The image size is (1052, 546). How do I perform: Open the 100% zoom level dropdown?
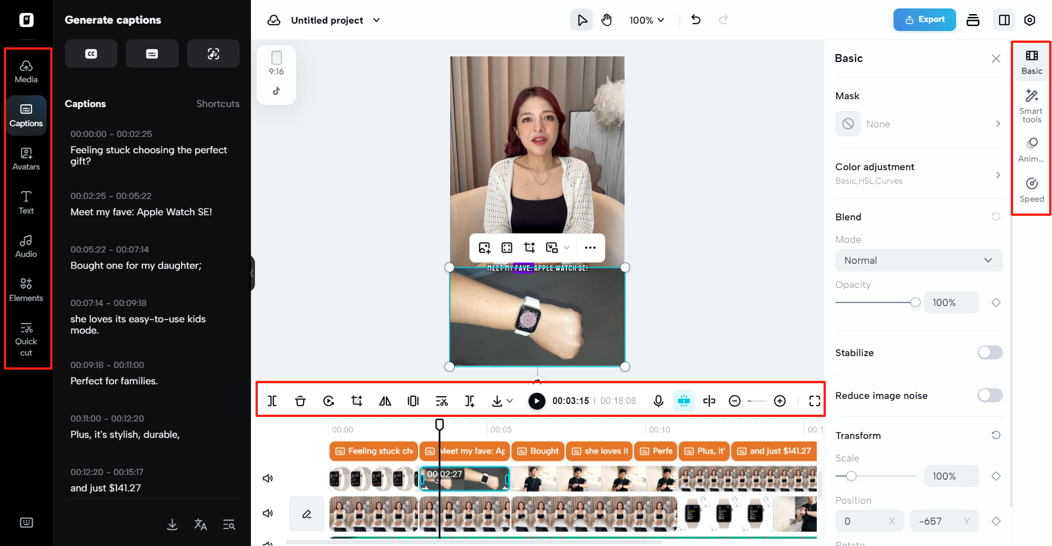tap(647, 20)
